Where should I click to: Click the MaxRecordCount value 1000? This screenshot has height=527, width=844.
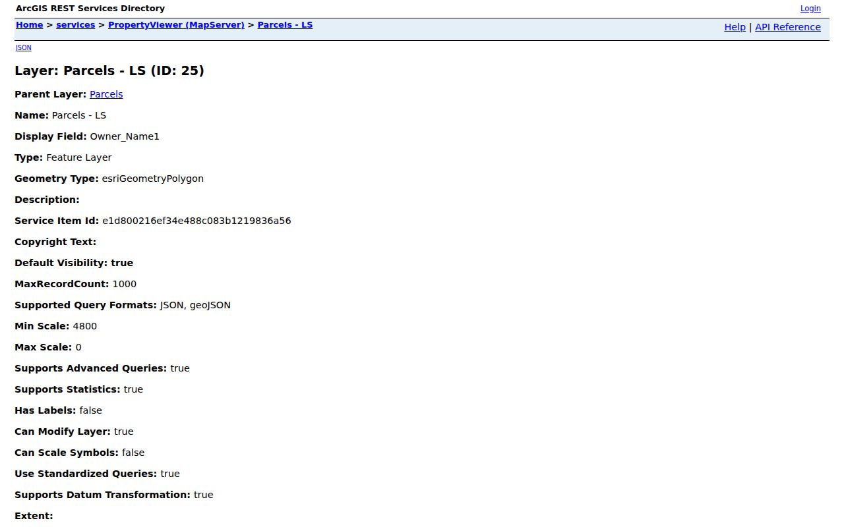point(125,284)
